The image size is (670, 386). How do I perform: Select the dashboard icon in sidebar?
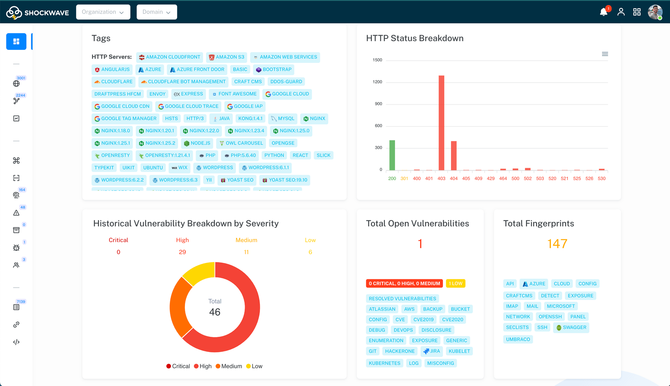pos(16,42)
